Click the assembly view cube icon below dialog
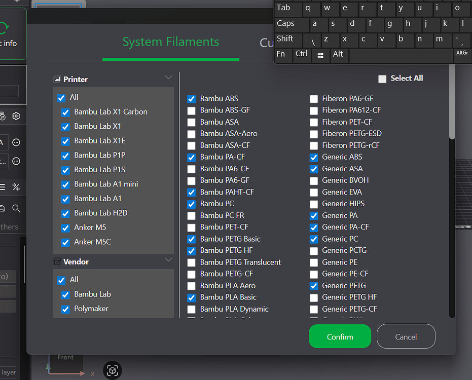The height and width of the screenshot is (380, 472). 112,370
